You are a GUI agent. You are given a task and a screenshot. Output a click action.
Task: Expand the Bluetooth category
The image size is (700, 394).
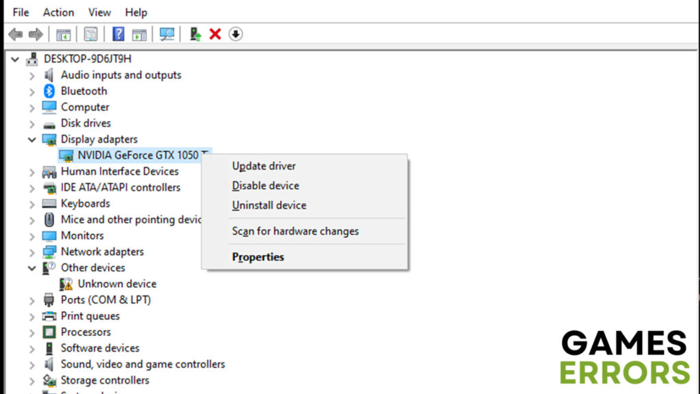[x=32, y=92]
